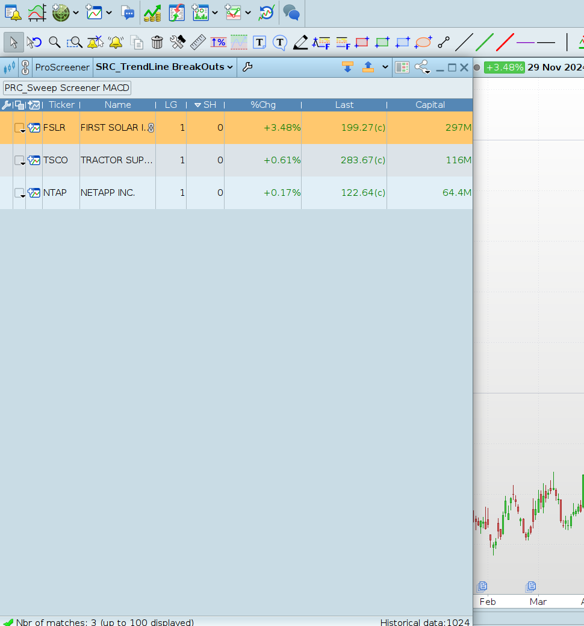The image size is (584, 626).
Task: Open the share icon in ProScreener header
Action: coord(423,67)
